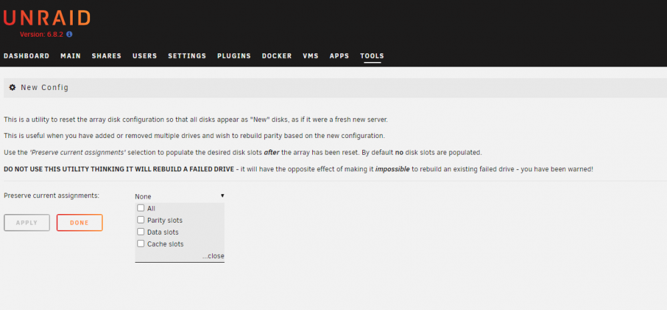Viewport: 667px width, 310px height.
Task: Click the New Config gear icon
Action: tap(12, 87)
